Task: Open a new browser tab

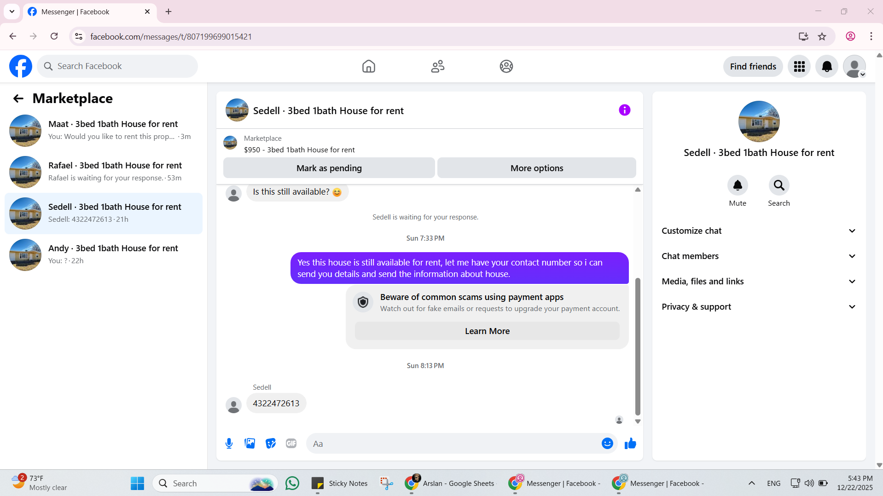Action: (168, 12)
